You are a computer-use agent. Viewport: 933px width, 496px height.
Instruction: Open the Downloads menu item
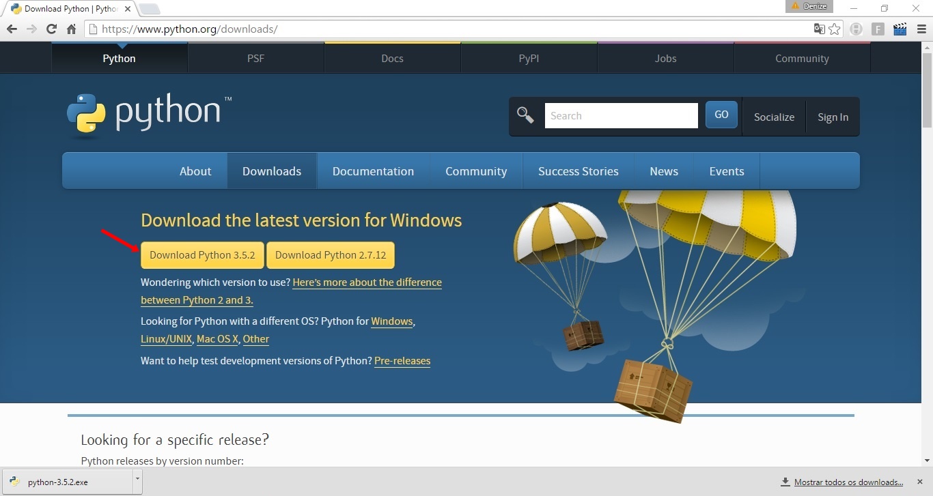pos(272,171)
